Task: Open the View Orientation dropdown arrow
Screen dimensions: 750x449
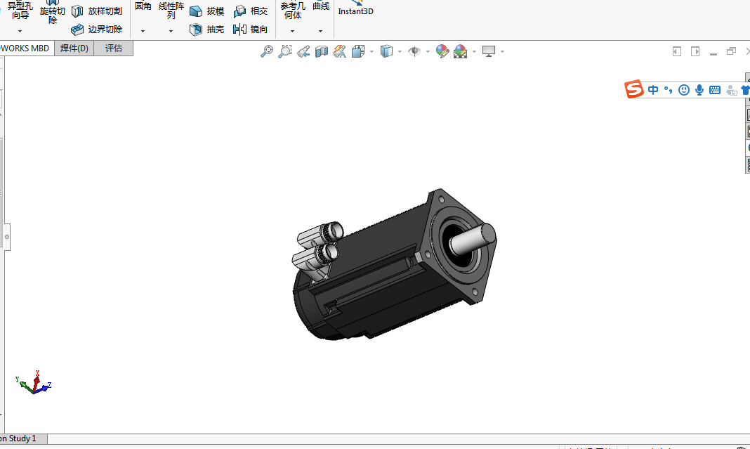Action: point(371,51)
